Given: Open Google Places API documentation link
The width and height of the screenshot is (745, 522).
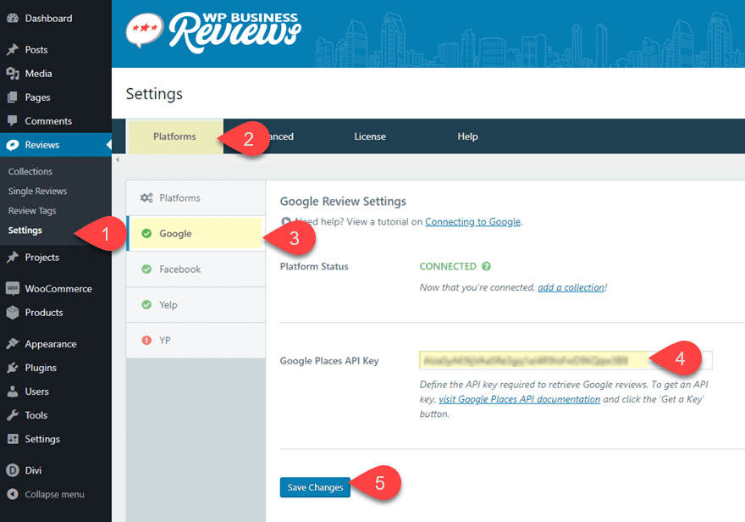Looking at the screenshot, I should [x=519, y=399].
